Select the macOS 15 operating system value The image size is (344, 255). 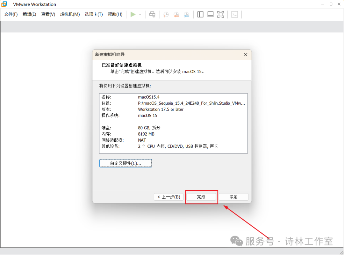147,115
